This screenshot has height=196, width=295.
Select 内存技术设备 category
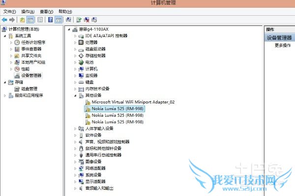[x=97, y=89]
